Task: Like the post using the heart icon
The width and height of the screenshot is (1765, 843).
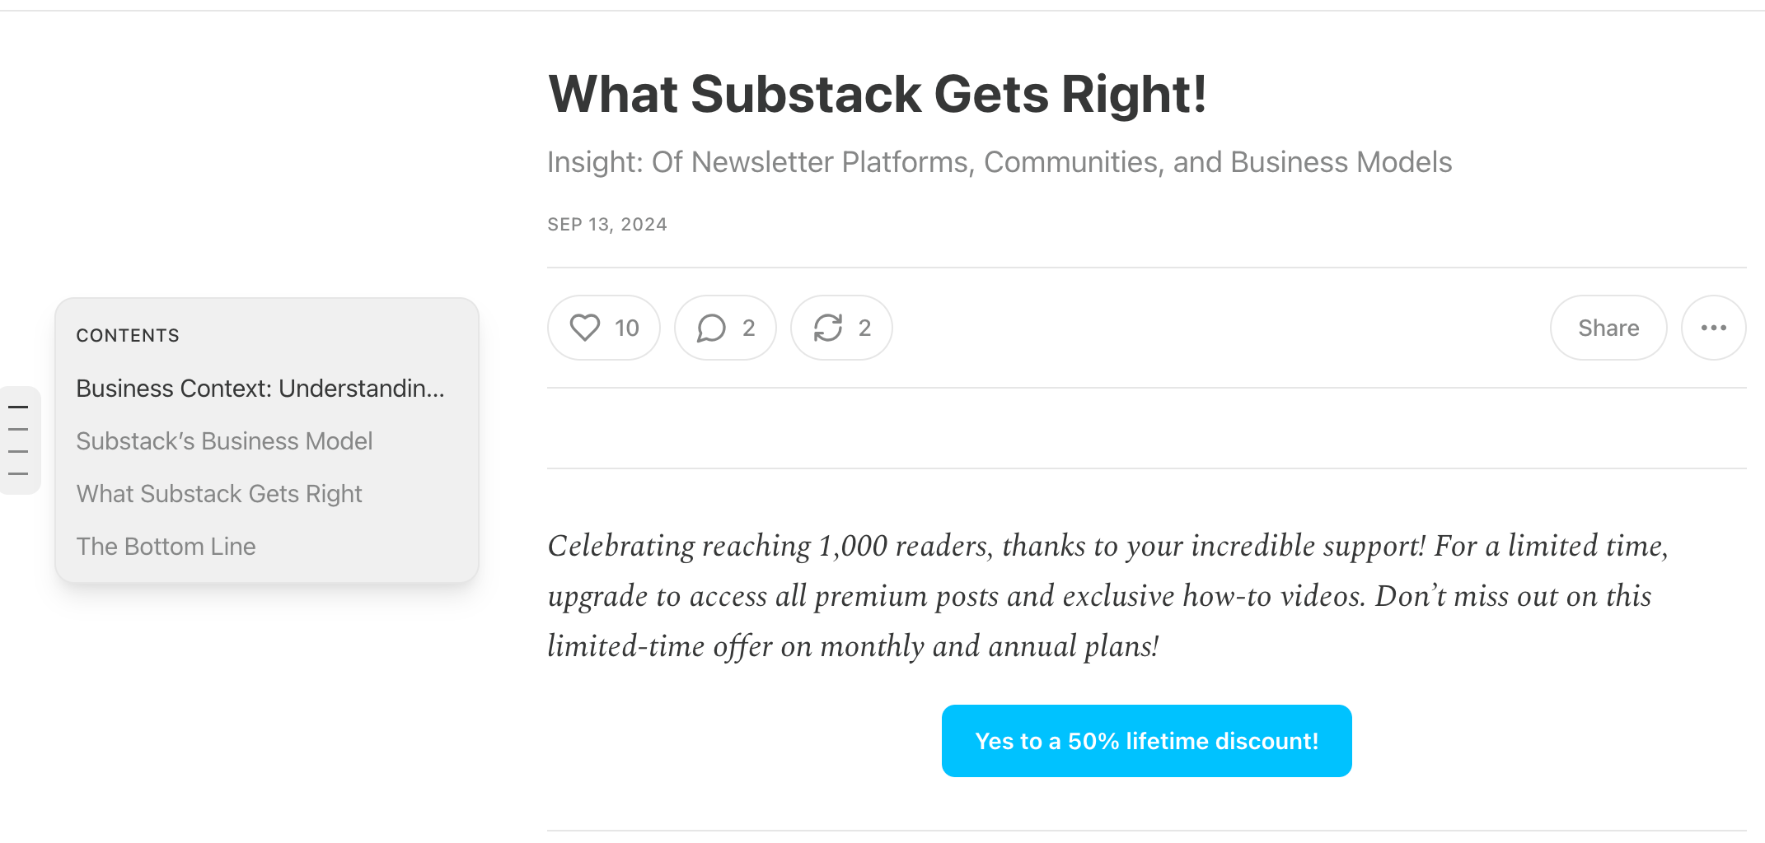Action: 585,327
